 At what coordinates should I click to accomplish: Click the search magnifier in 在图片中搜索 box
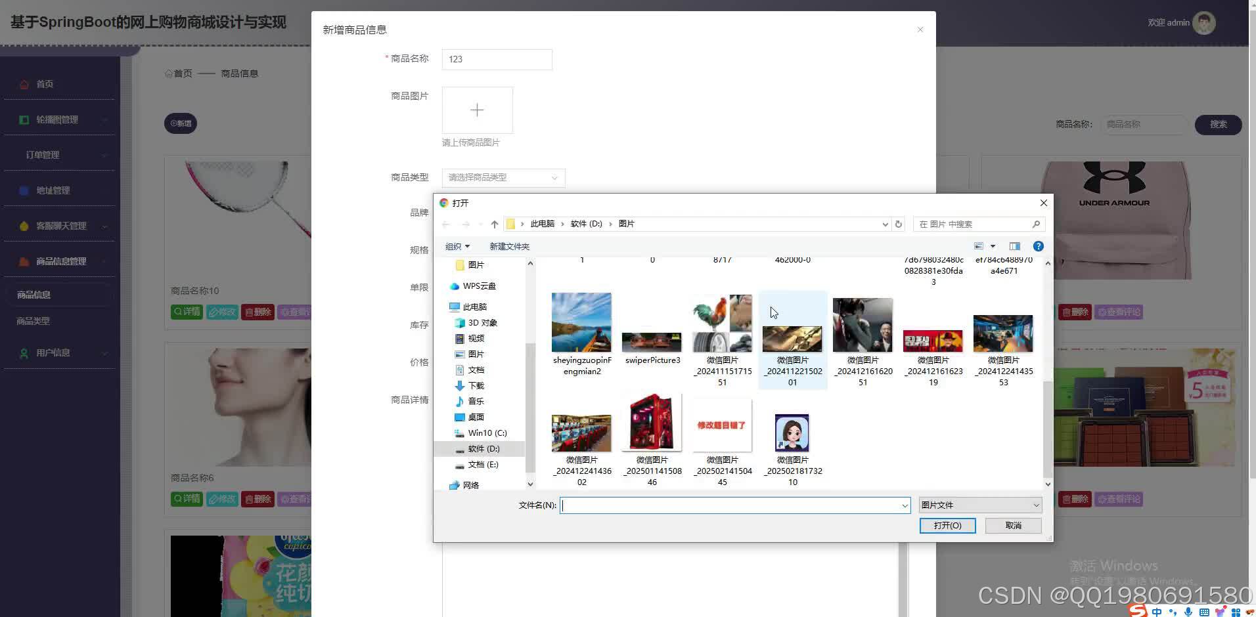[1035, 224]
